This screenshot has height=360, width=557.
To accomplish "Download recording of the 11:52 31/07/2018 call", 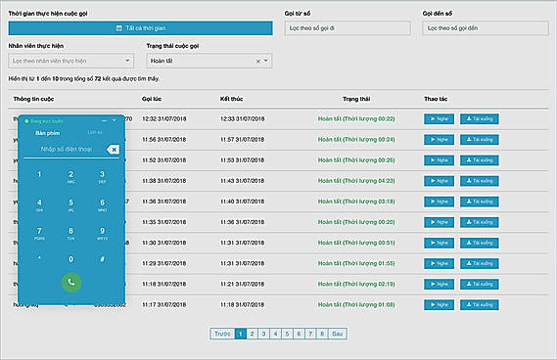I will point(480,160).
